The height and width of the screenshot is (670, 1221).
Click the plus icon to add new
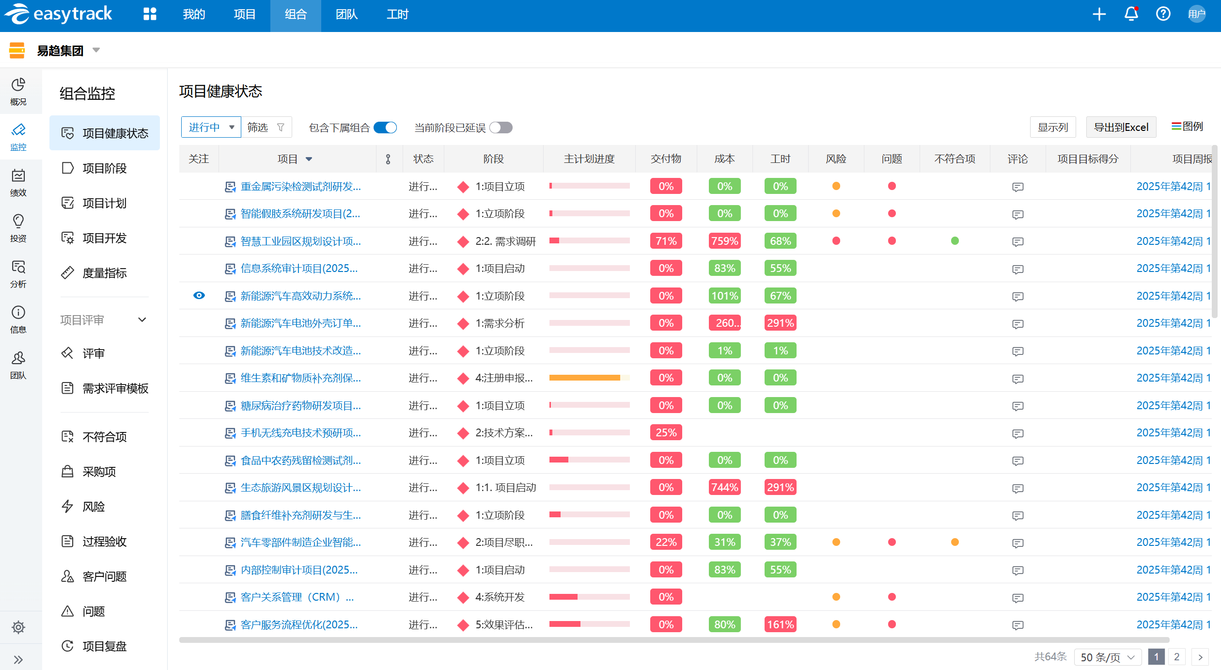click(1099, 14)
